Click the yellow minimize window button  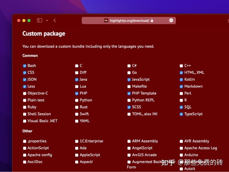pos(24,21)
